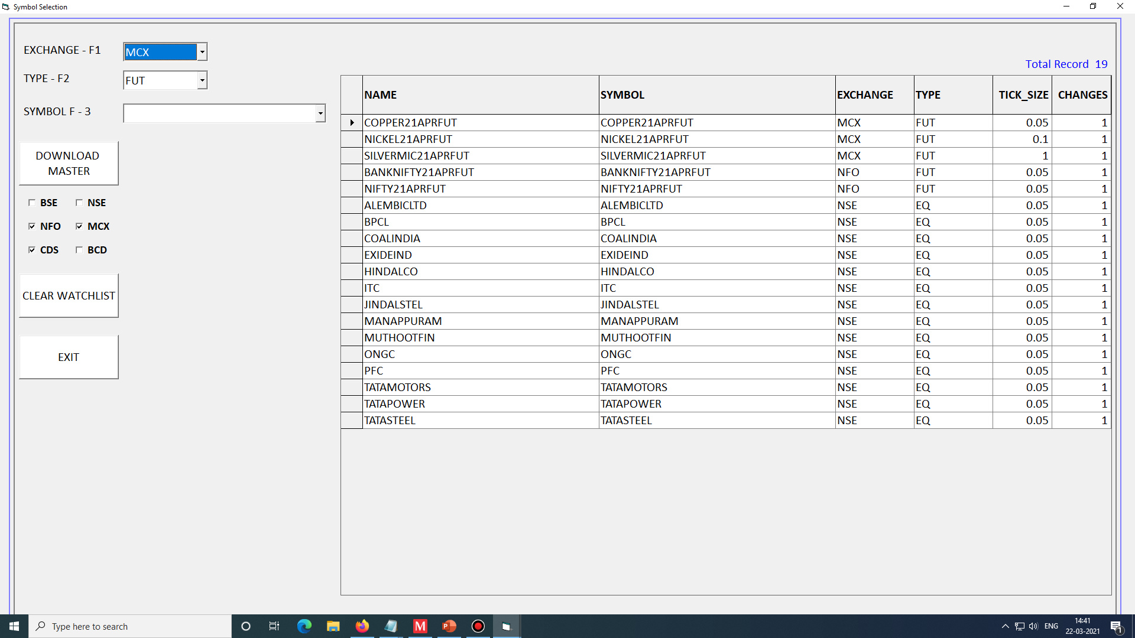The image size is (1135, 638).
Task: Expand the EXCHANGE dropdown showing MCX
Action: pos(202,52)
